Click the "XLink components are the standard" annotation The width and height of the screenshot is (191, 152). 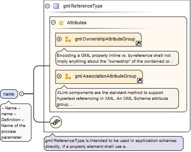pos(117,99)
